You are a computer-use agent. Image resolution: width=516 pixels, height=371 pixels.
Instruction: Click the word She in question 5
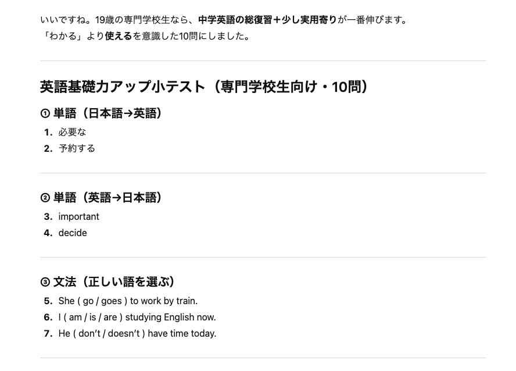(66, 301)
